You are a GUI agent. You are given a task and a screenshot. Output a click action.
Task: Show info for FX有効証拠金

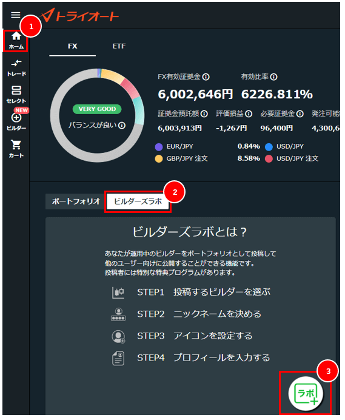tap(206, 77)
